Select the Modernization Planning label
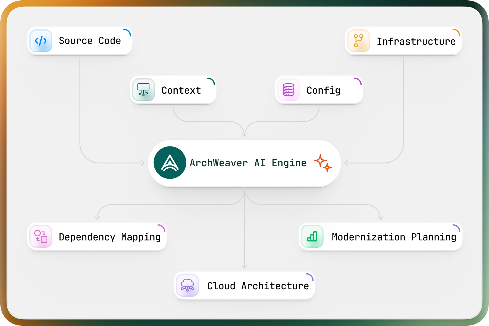Viewport: 489px width, 326px height. click(394, 237)
